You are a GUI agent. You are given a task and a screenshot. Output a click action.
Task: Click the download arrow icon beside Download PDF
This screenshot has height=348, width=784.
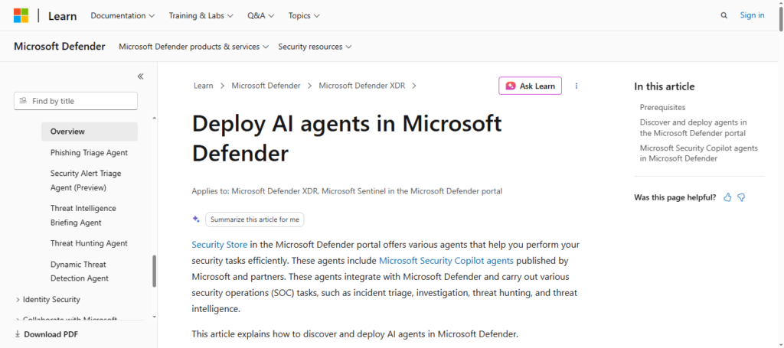click(x=18, y=334)
